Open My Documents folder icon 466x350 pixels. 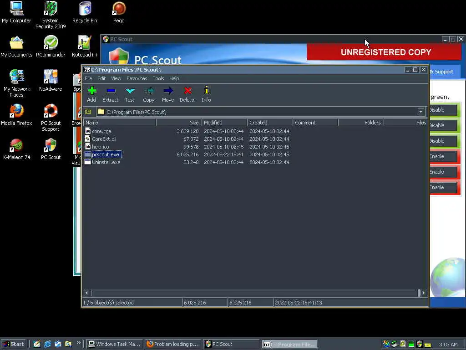[x=16, y=46]
